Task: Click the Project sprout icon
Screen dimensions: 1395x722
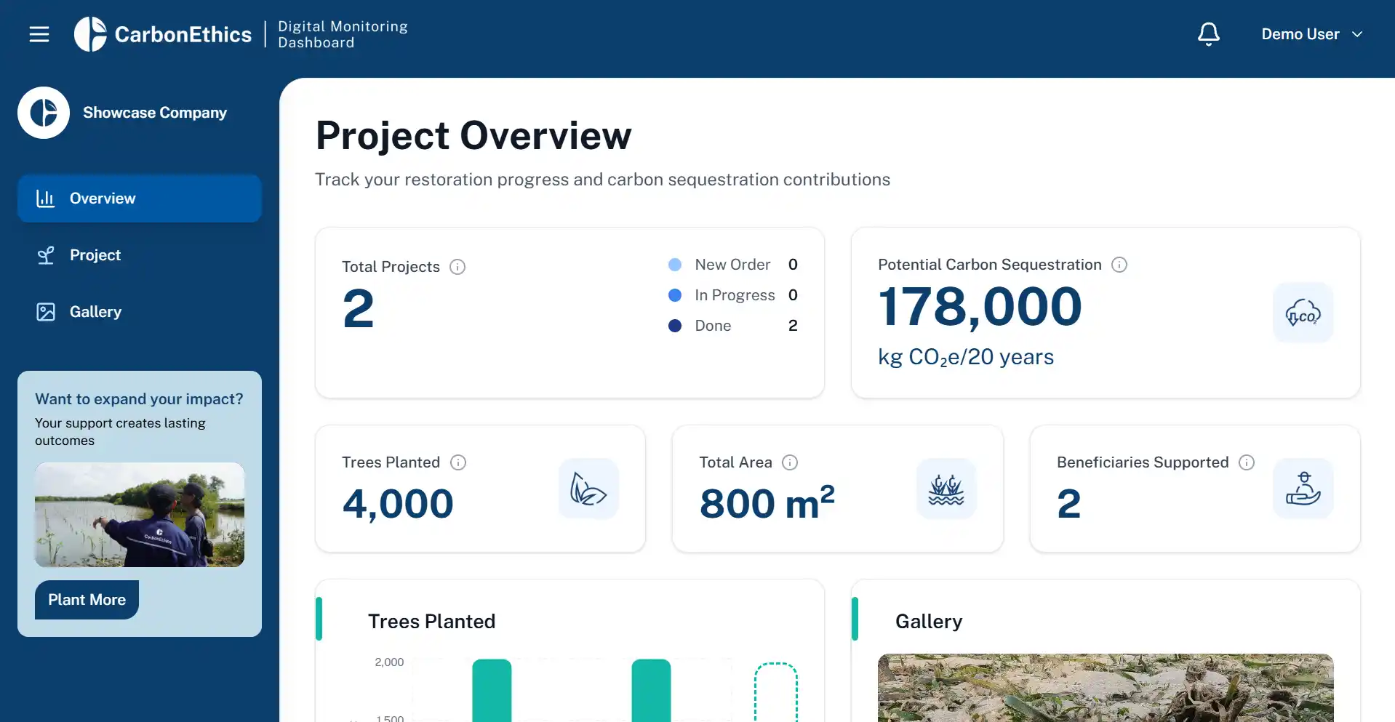Action: [46, 255]
